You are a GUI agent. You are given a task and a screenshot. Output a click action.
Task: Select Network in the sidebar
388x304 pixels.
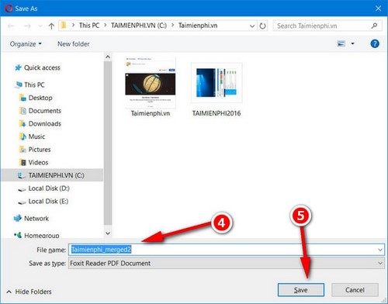coord(31,219)
